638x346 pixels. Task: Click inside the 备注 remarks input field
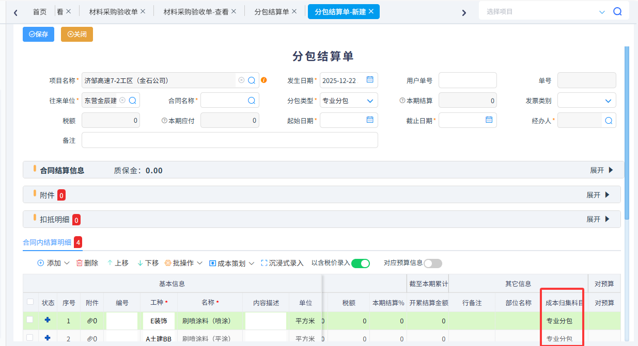coord(229,140)
